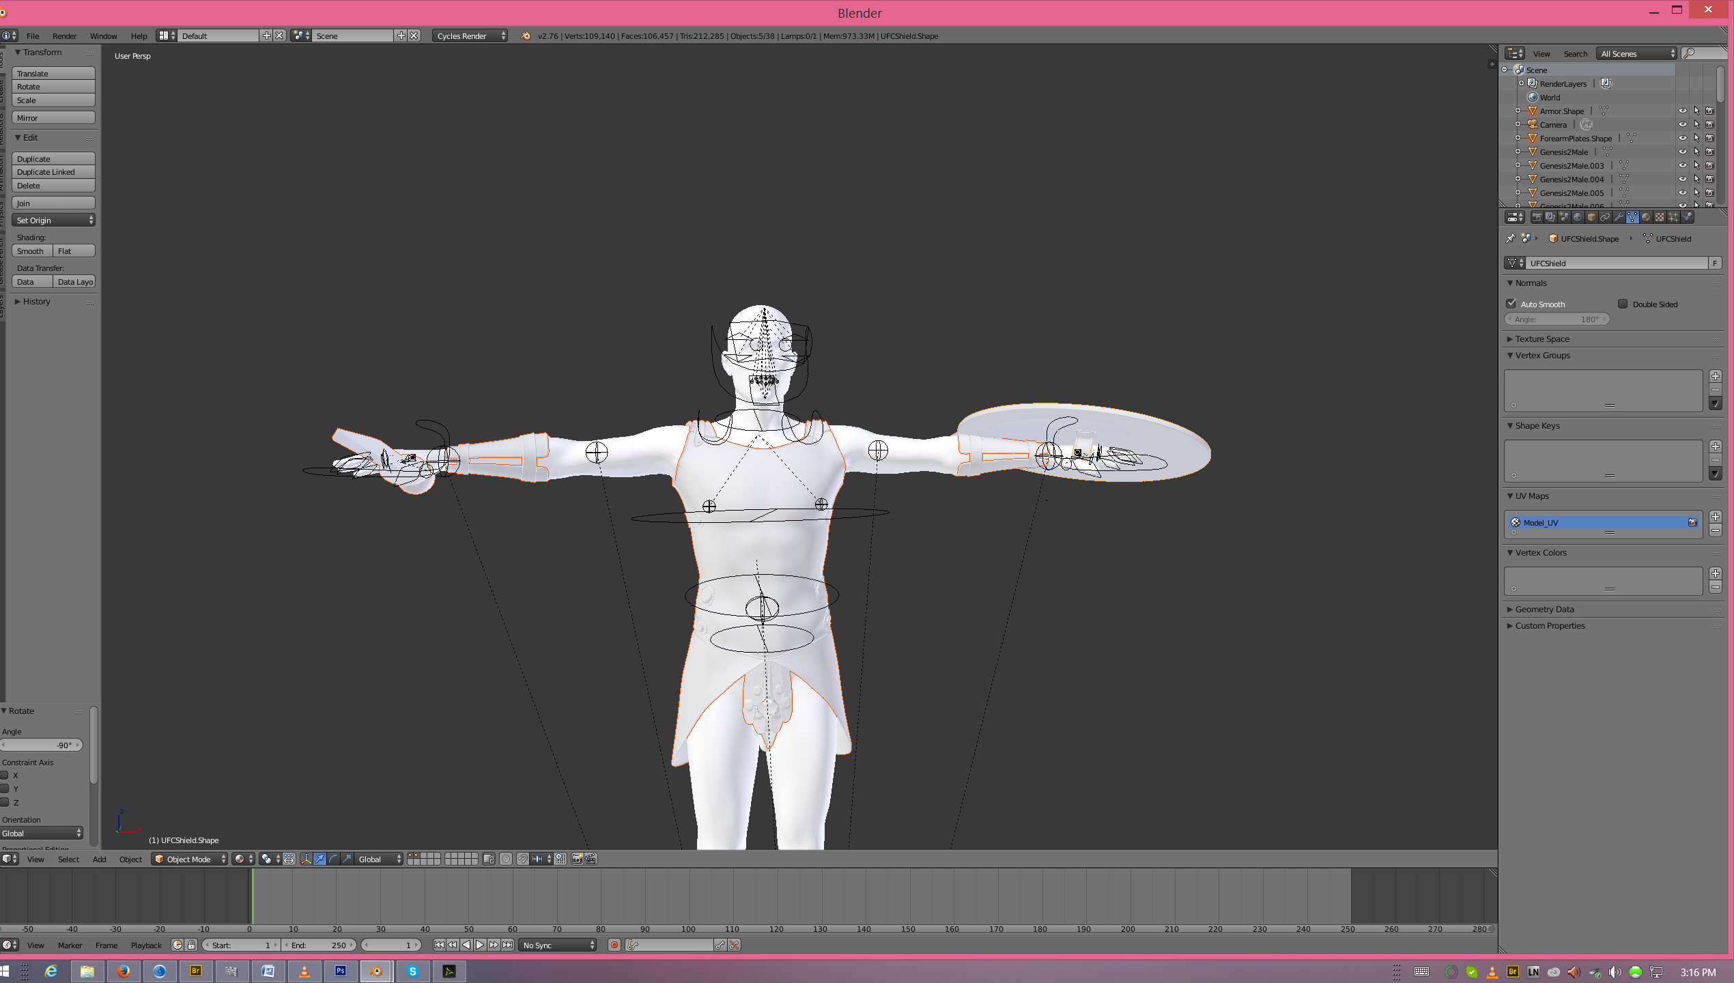
Task: Open the Render menu
Action: pyautogui.click(x=64, y=35)
